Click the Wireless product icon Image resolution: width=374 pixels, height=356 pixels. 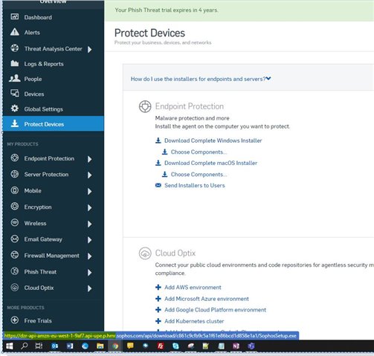click(x=15, y=223)
